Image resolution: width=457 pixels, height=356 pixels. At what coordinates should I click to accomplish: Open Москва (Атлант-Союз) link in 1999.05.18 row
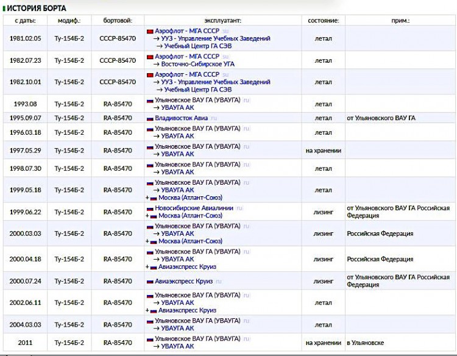[190, 198]
